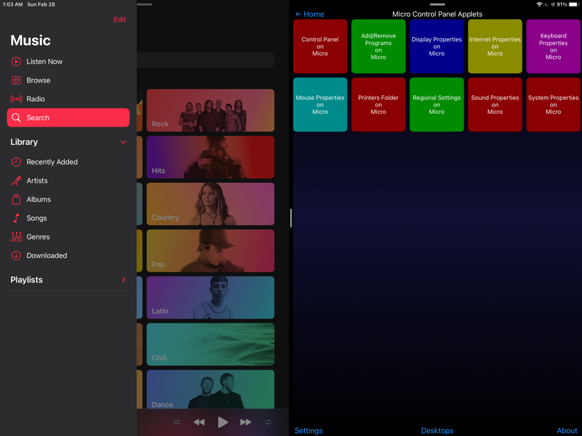Start playback with the play button

(223, 422)
